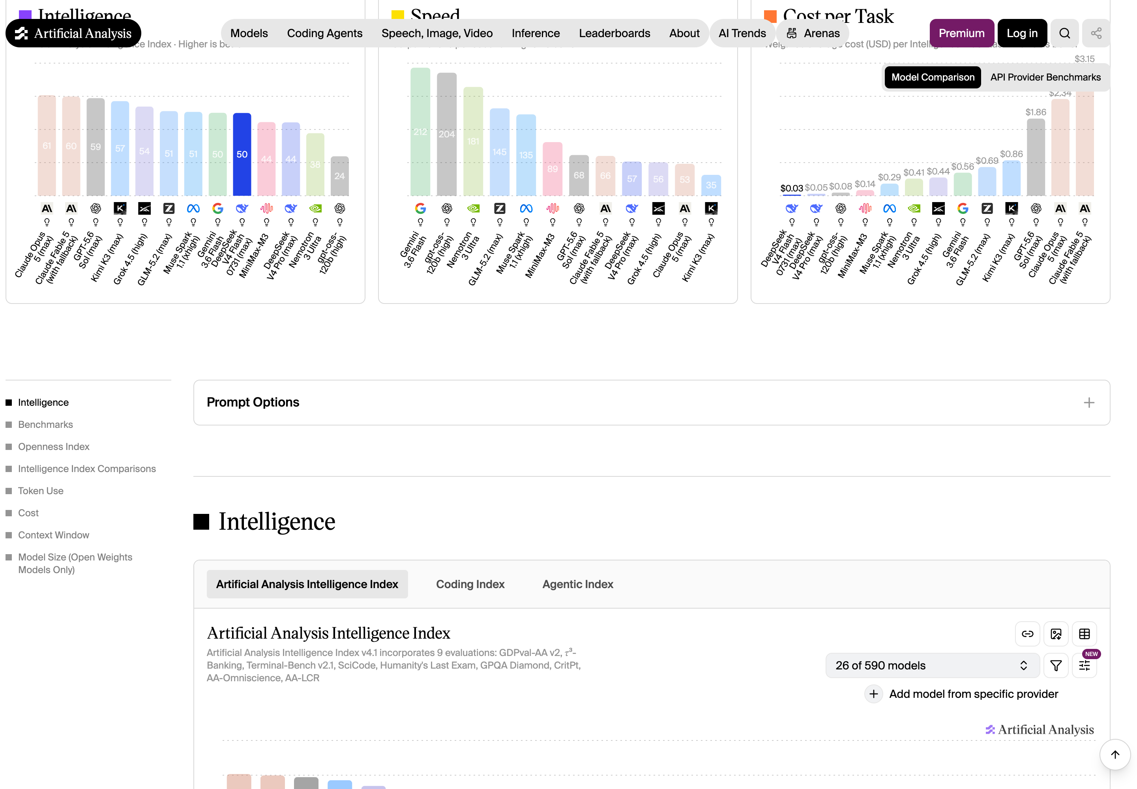
Task: Open the About menu
Action: pyautogui.click(x=684, y=33)
